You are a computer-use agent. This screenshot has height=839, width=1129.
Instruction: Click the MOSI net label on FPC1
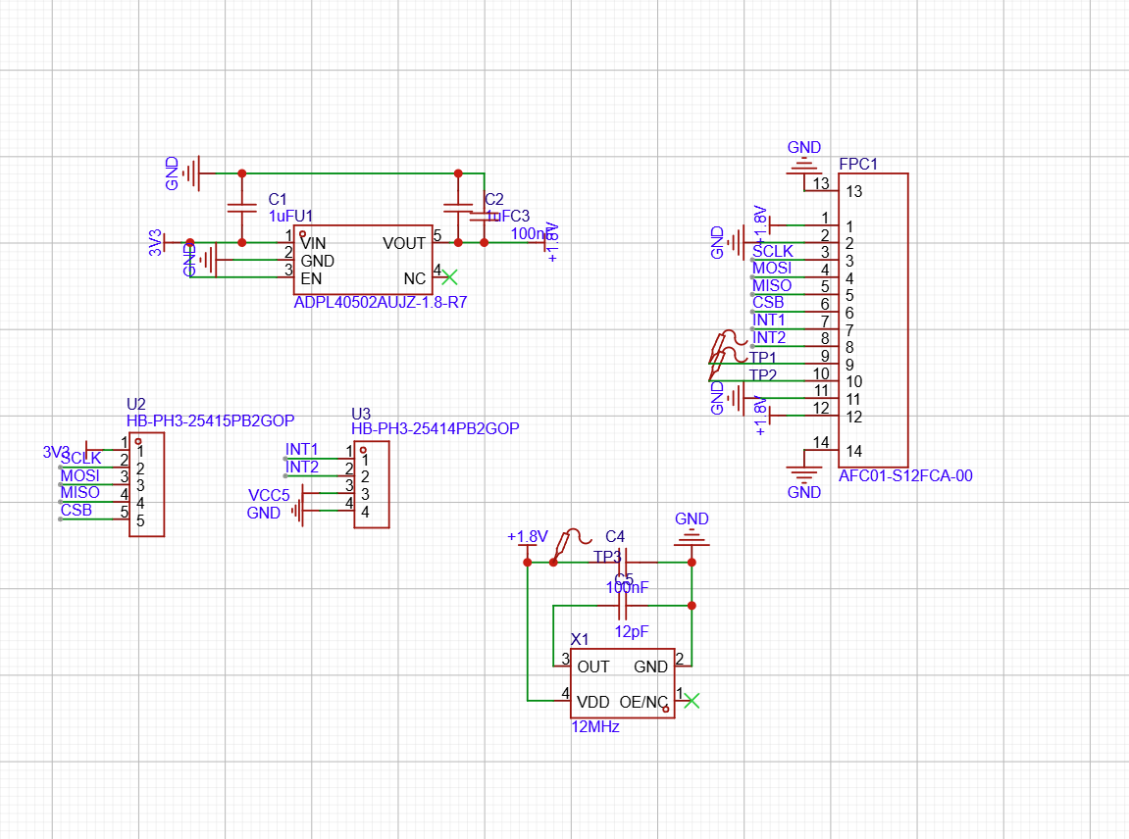pyautogui.click(x=772, y=268)
